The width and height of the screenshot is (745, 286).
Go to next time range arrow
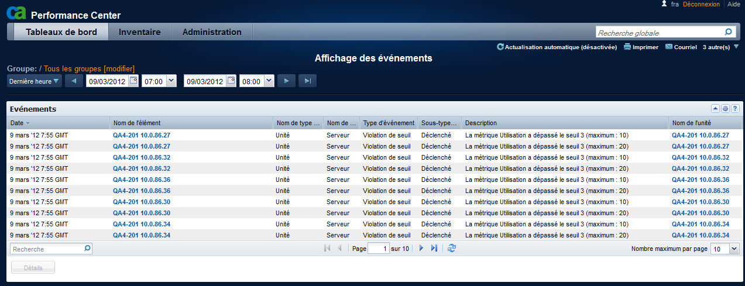coord(286,81)
